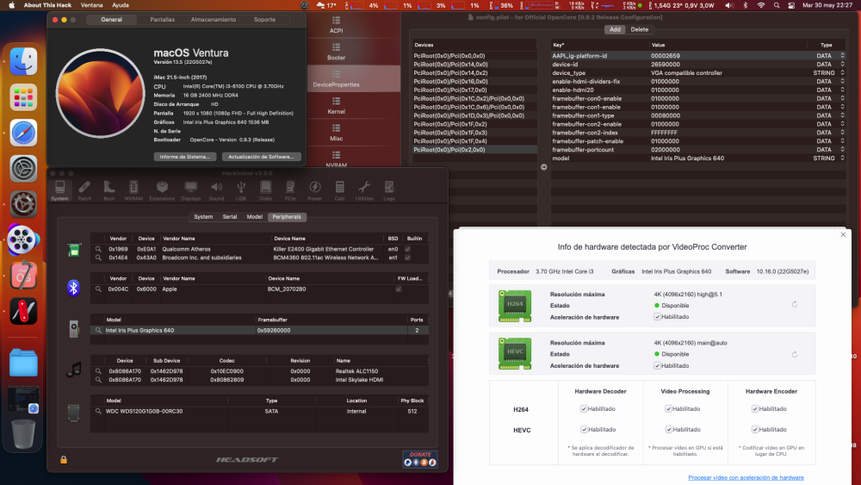Click Add in the DeviceProperties panel
Screen dimensions: 861x485
[615, 29]
